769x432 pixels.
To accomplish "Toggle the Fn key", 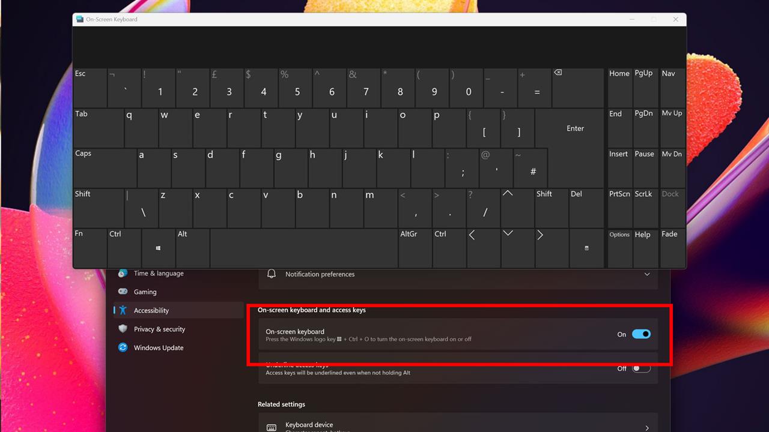I will pos(90,248).
